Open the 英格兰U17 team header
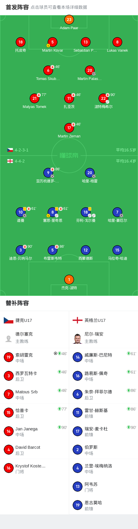The image size is (138, 529). click(x=103, y=320)
